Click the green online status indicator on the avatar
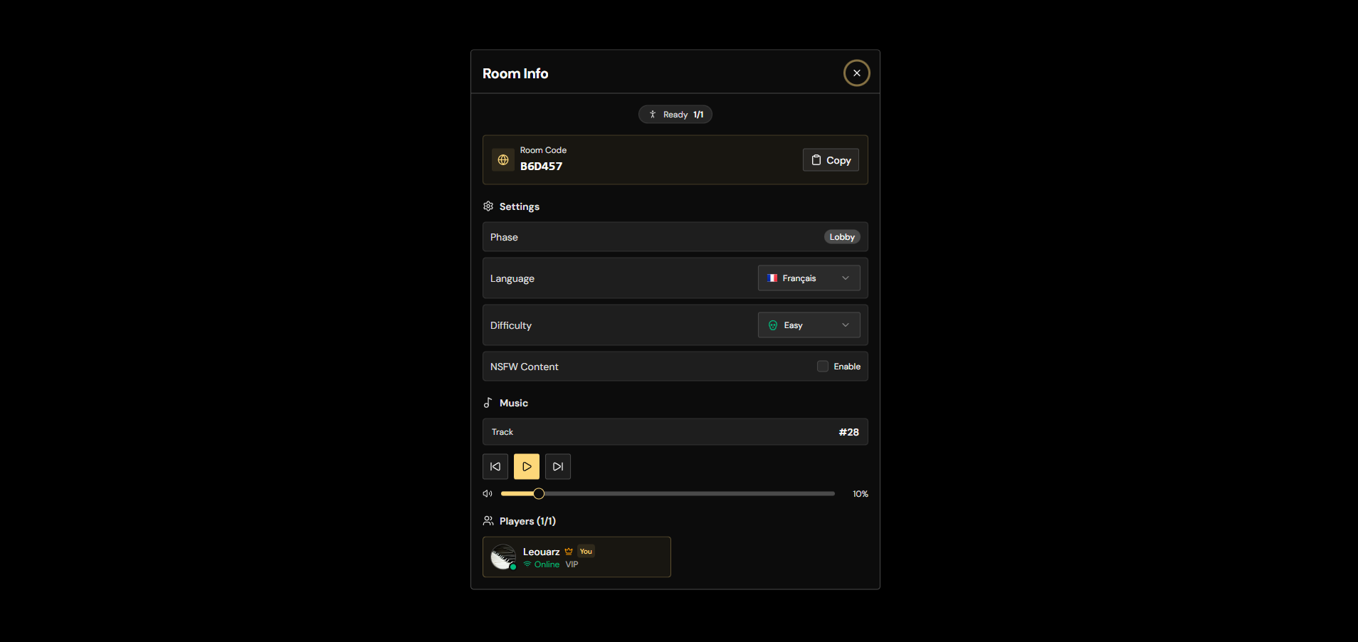This screenshot has height=642, width=1358. coord(515,567)
